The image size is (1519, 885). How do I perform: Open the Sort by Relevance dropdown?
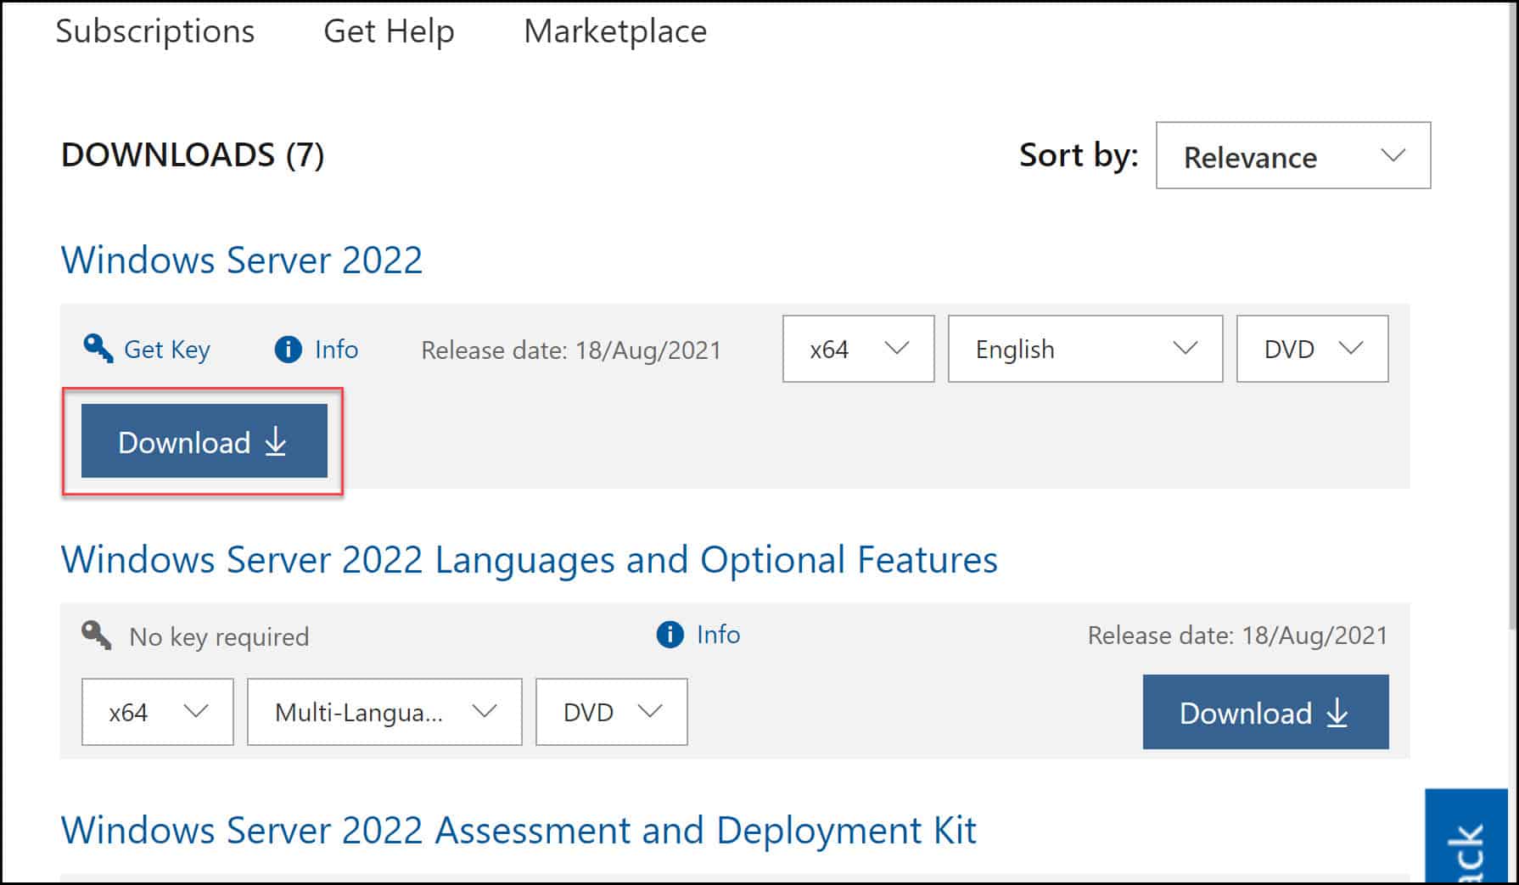click(1293, 155)
